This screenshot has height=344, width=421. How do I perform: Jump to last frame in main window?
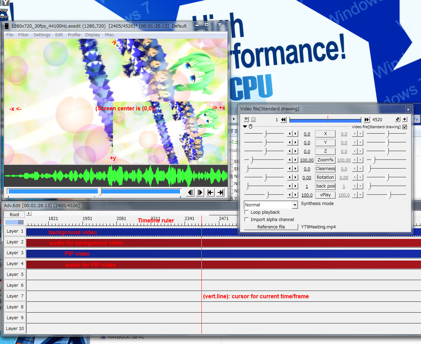coord(221,192)
